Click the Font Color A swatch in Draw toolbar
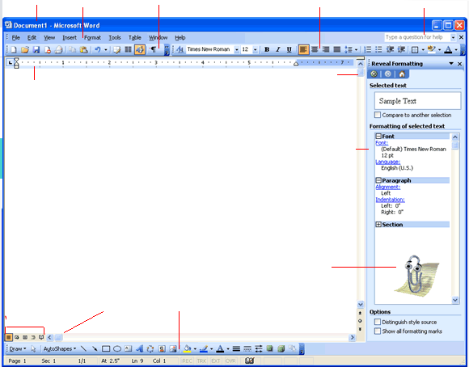 click(x=220, y=348)
